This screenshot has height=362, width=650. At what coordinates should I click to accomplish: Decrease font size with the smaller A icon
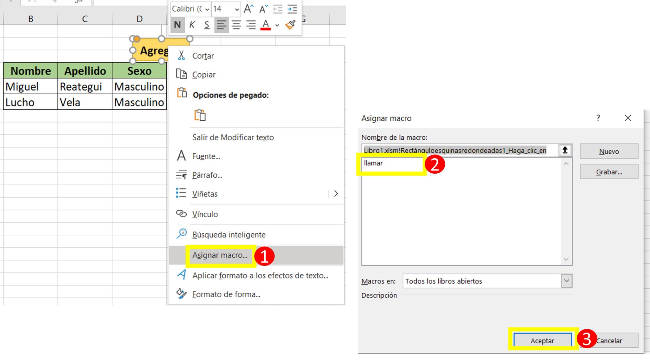[x=263, y=9]
